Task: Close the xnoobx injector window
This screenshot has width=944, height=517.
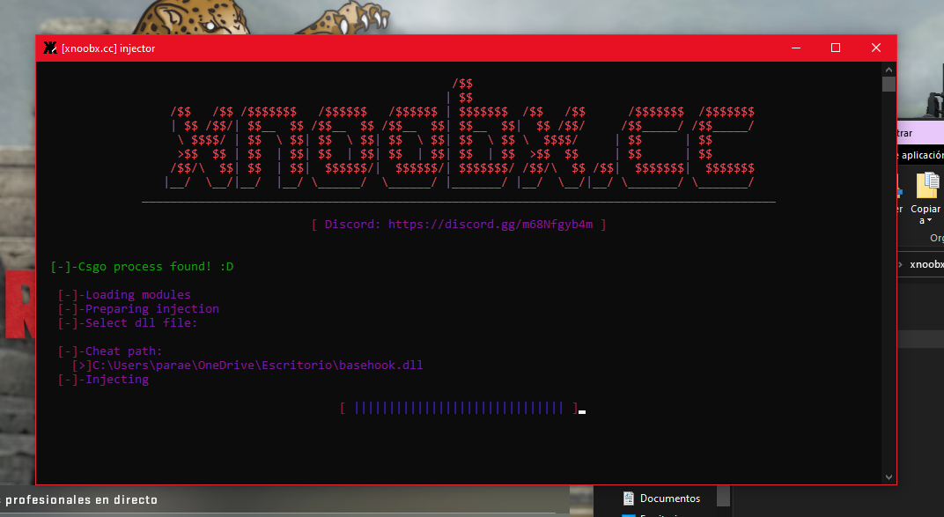Action: click(876, 48)
